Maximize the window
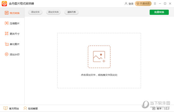Image resolution: width=174 pixels, height=112 pixels. pyautogui.click(x=165, y=4)
